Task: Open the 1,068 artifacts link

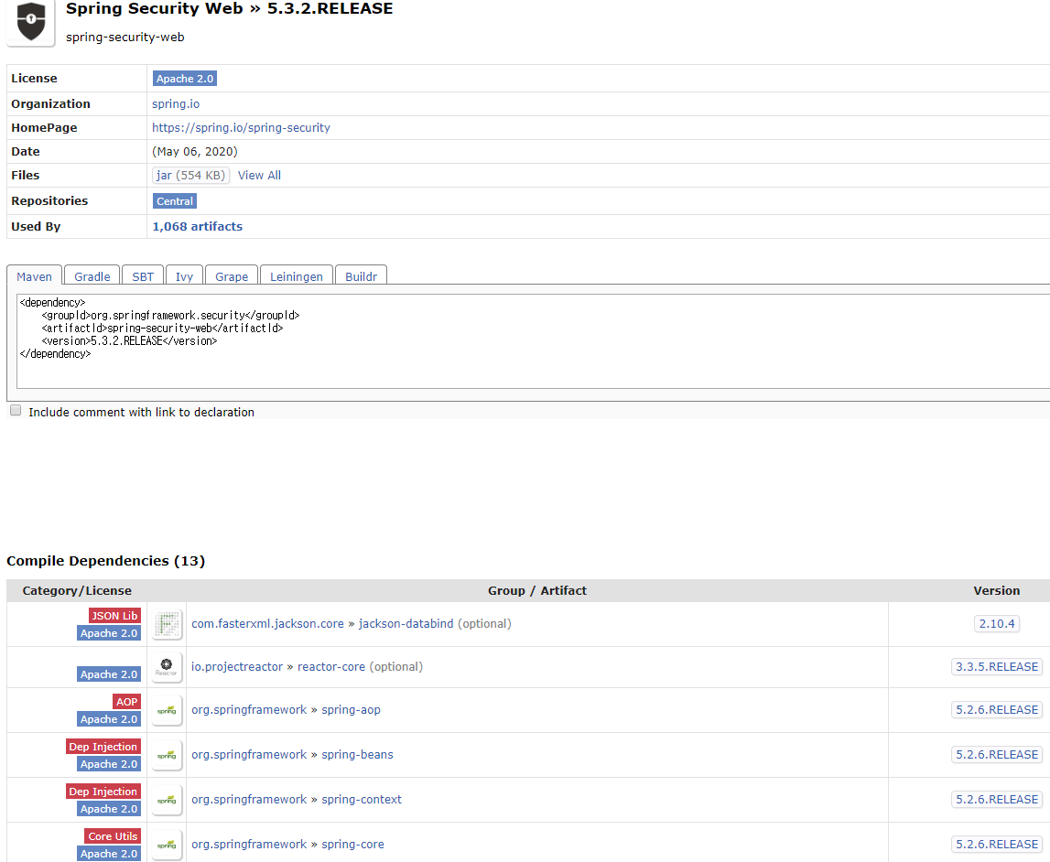Action: point(198,226)
